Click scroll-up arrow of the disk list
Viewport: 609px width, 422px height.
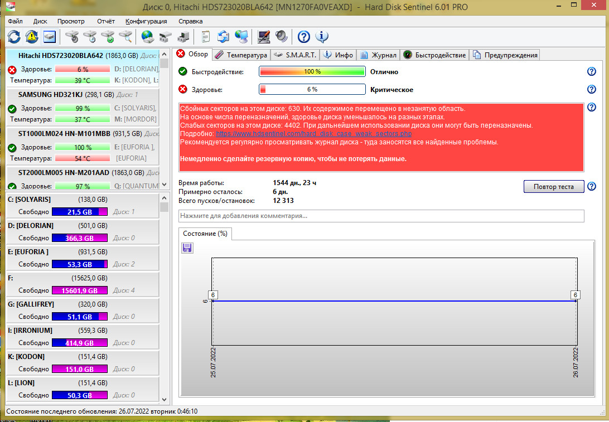(x=165, y=54)
